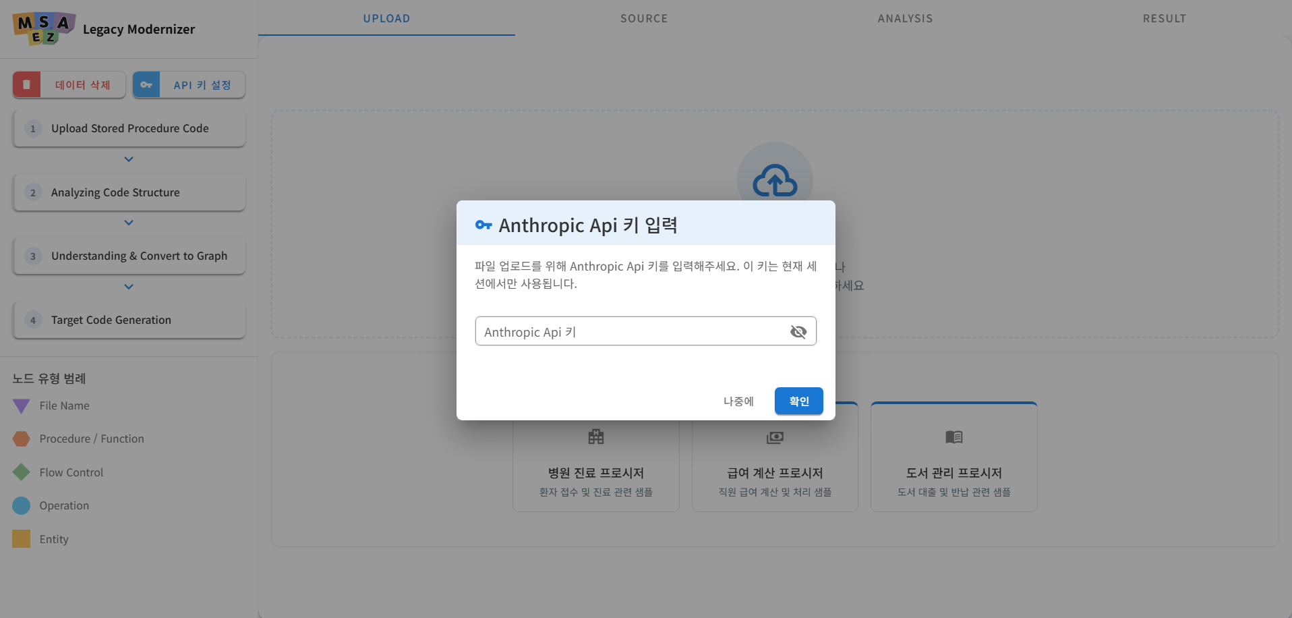Select Target Code Generation step
The height and width of the screenshot is (618, 1292).
129,320
